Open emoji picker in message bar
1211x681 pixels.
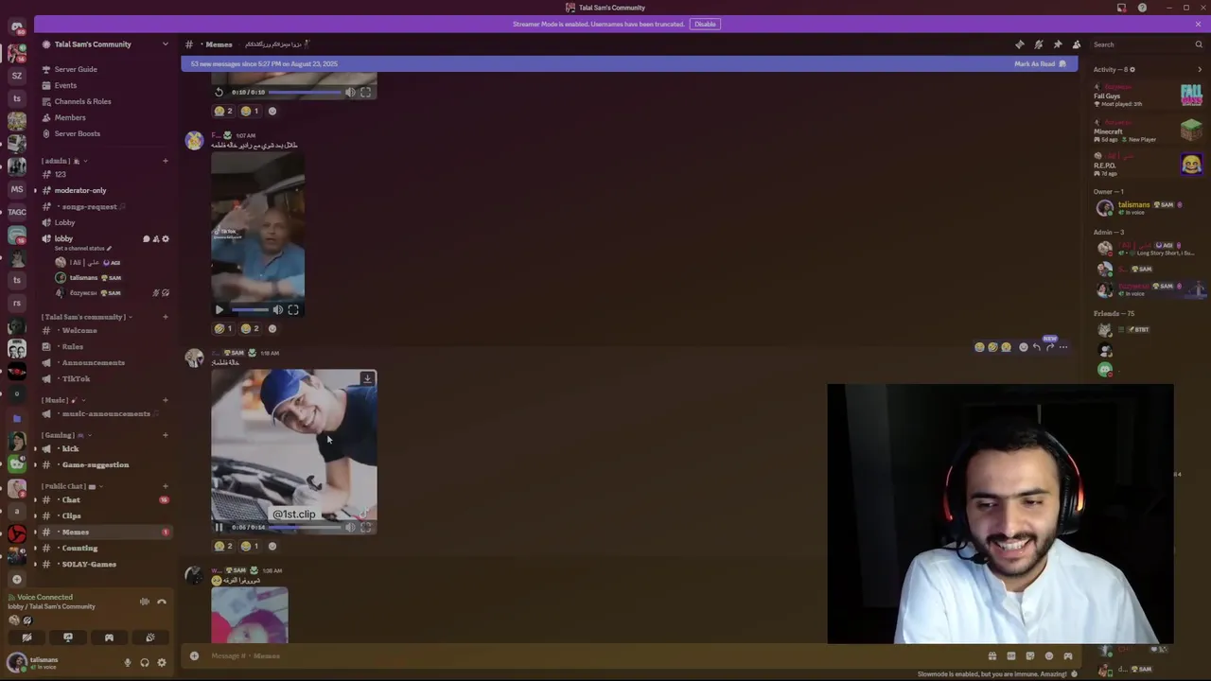(x=1049, y=655)
